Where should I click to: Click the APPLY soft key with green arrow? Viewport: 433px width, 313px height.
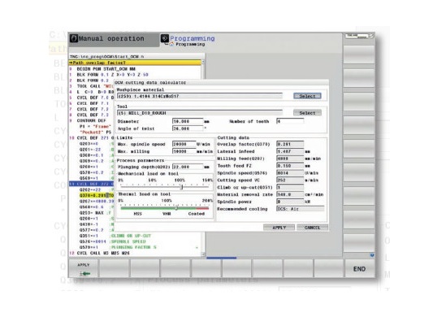coord(84,269)
